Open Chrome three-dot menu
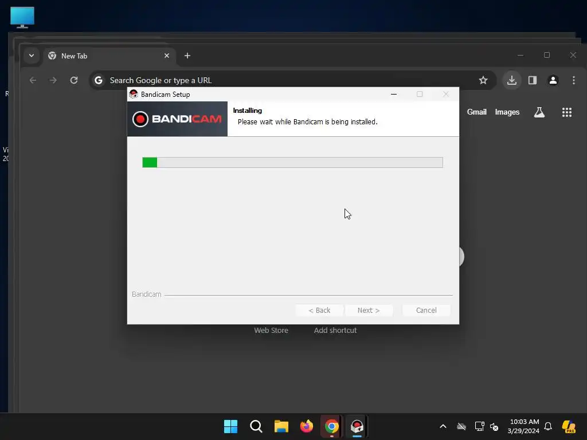The height and width of the screenshot is (440, 587). tap(573, 80)
